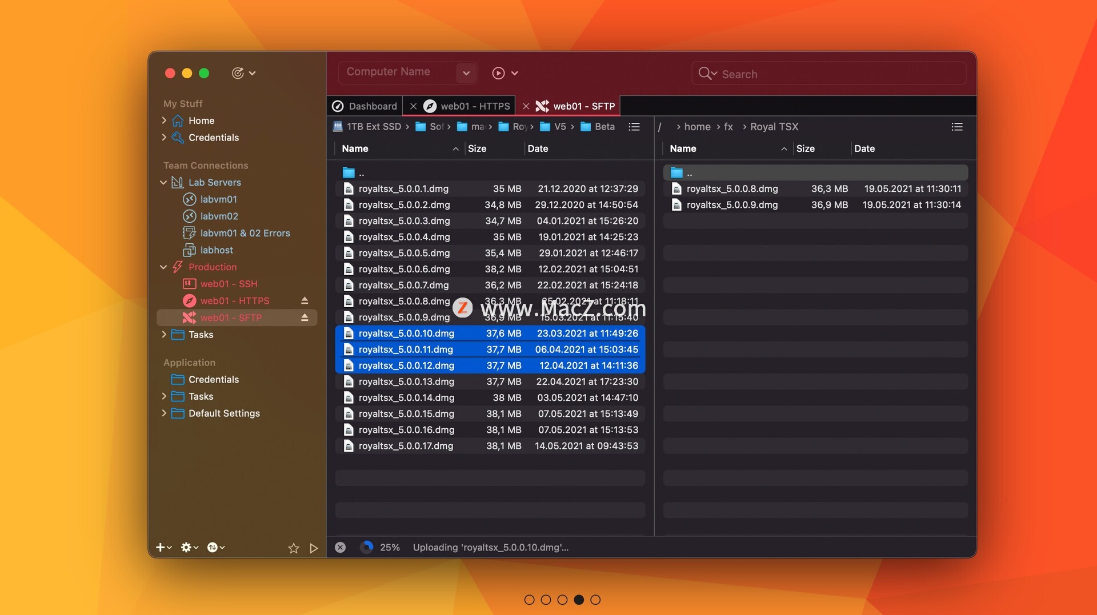
Task: Click the Add (+) button in sidebar footer
Action: pos(163,547)
